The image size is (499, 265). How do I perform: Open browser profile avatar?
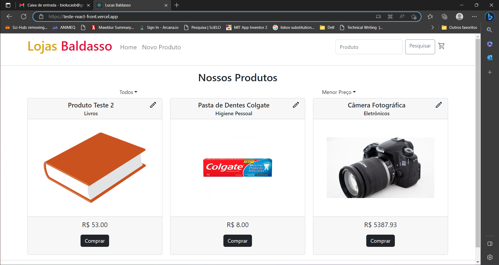point(459,17)
